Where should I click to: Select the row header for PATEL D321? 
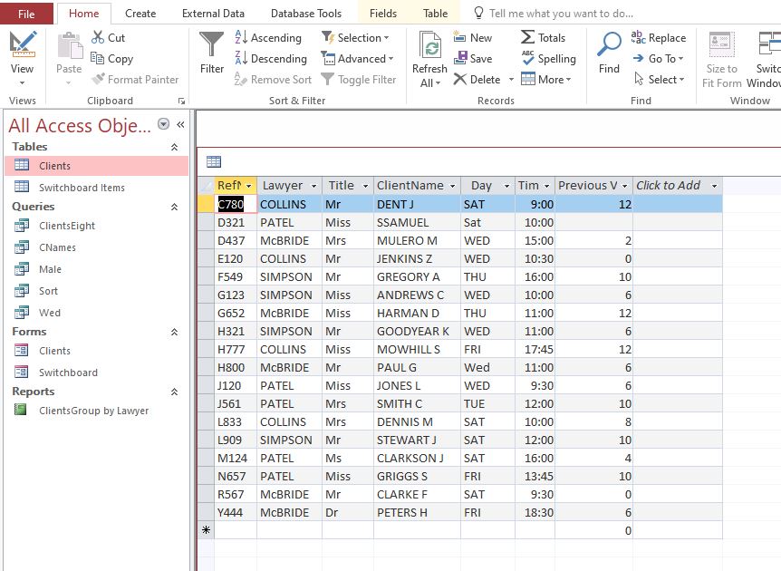(x=206, y=223)
